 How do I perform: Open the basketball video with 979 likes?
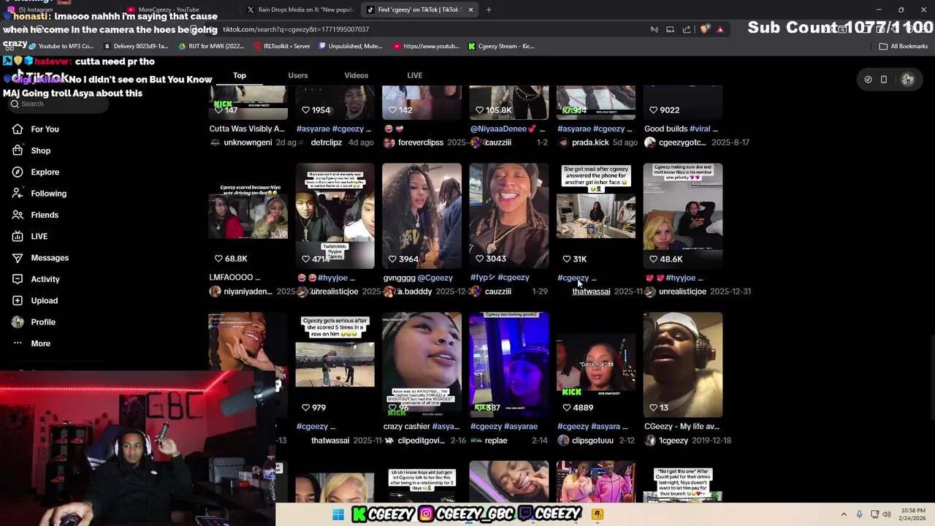pyautogui.click(x=335, y=365)
